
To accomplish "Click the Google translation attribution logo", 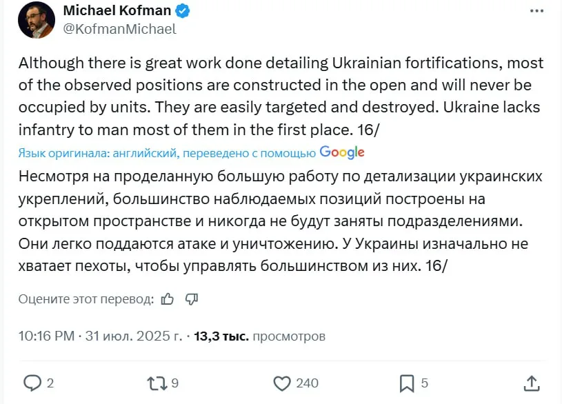I will (x=342, y=152).
